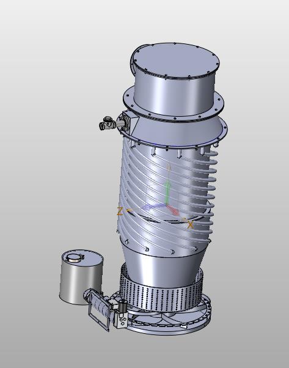289x368 pixels.
Task: Click the Z axis label of the triad
Action: pos(120,212)
